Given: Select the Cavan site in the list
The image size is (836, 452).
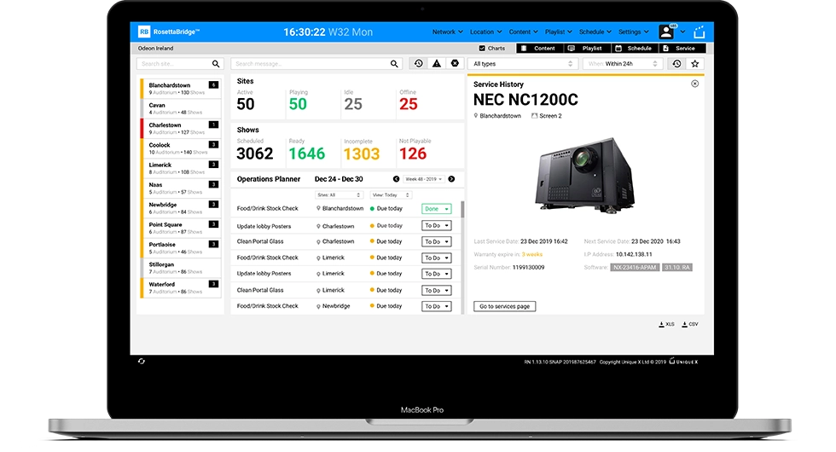Looking at the screenshot, I should pos(181,109).
